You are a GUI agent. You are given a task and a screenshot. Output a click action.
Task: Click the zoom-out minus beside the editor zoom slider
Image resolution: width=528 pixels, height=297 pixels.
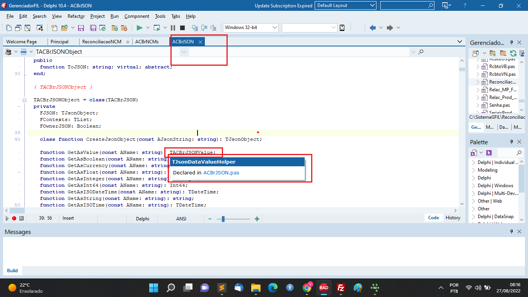[210, 219]
